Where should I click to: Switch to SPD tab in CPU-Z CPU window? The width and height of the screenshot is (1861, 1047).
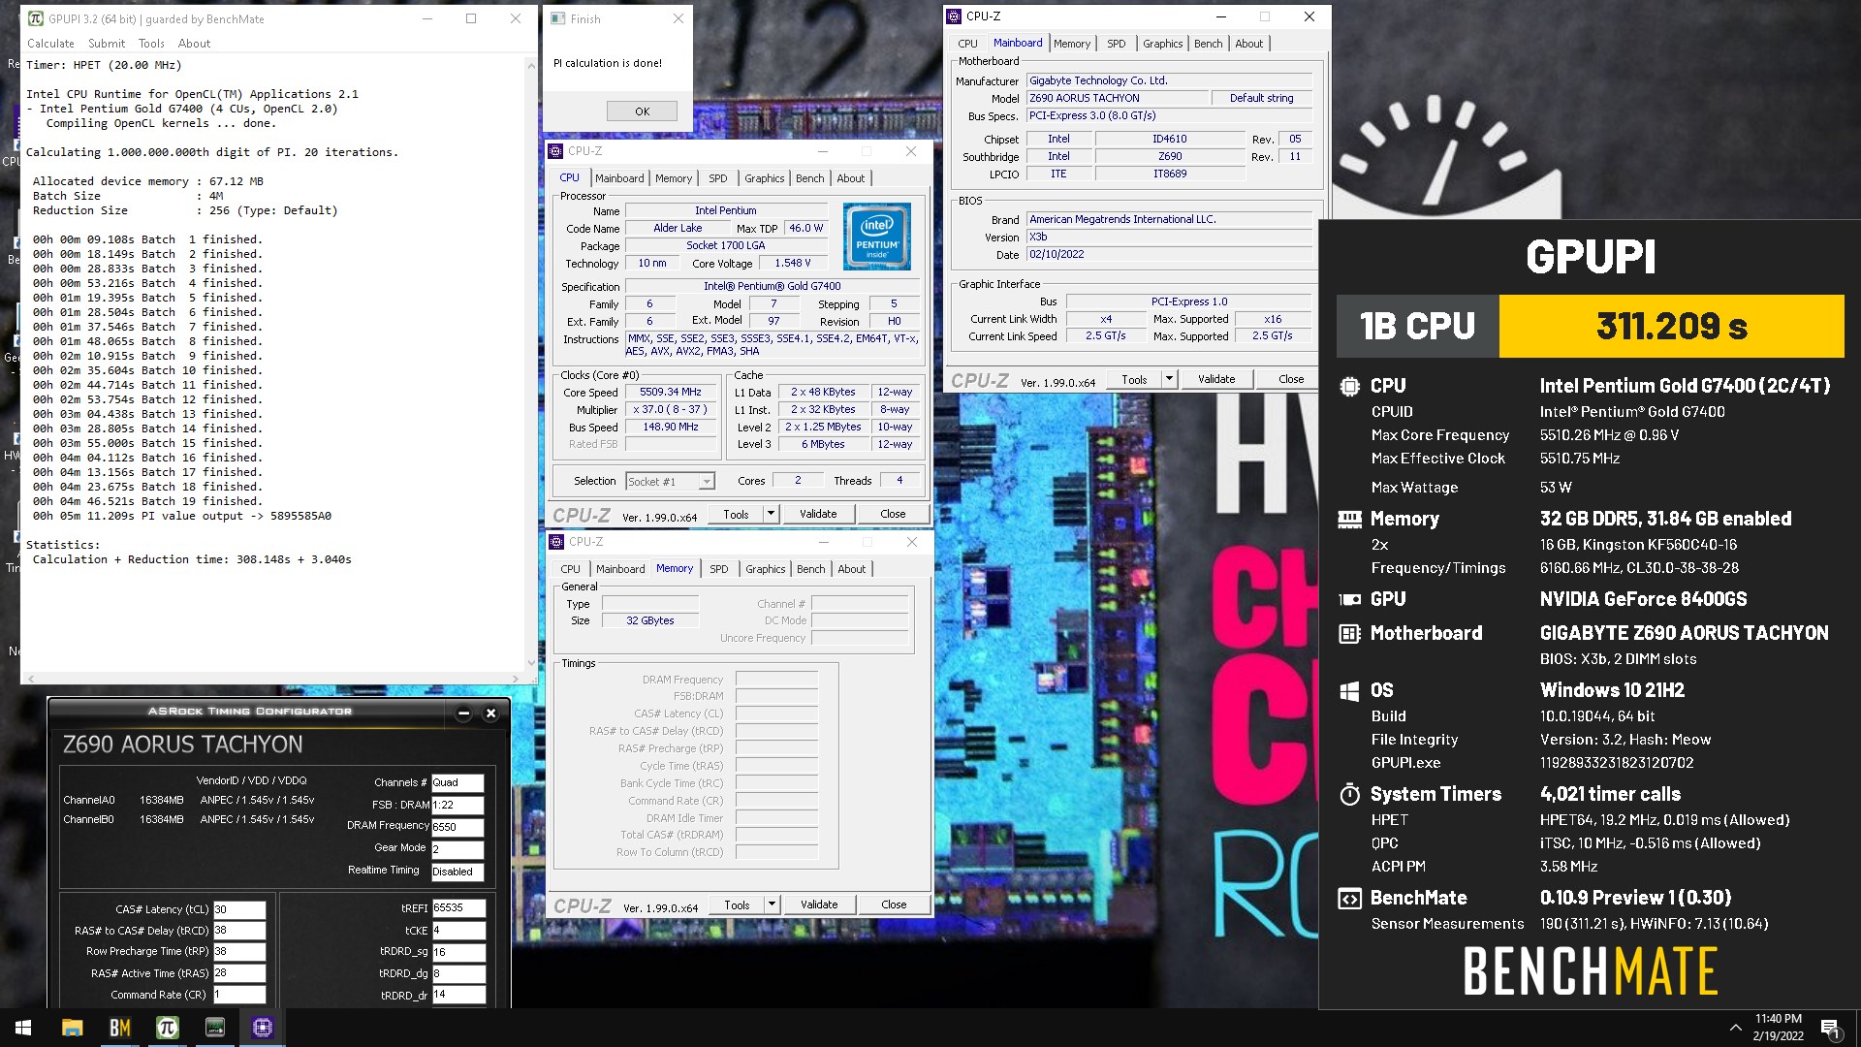point(717,178)
